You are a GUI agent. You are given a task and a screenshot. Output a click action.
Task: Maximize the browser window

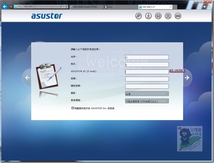coord(201,2)
